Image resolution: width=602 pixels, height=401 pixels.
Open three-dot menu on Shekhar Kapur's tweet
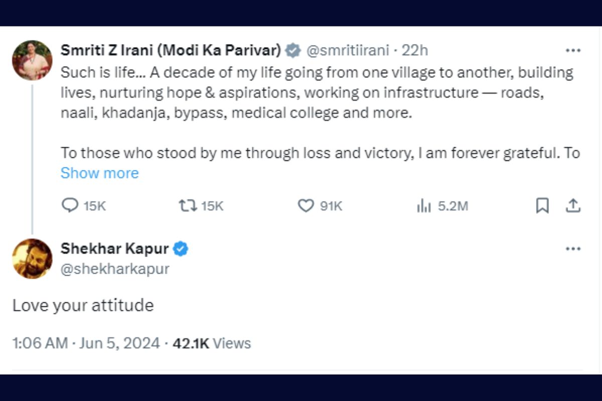573,249
